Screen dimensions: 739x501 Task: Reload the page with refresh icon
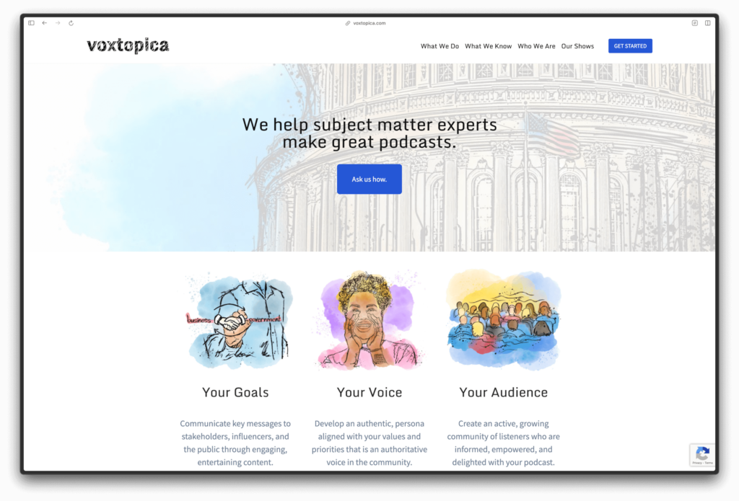point(71,23)
